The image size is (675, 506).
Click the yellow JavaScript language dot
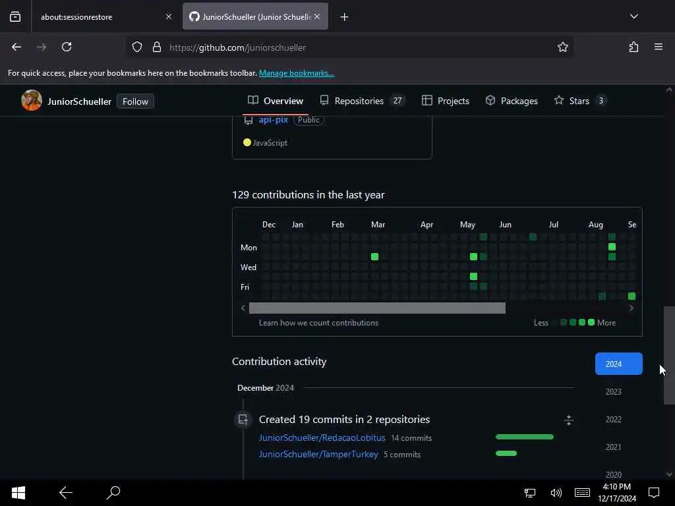(x=247, y=142)
